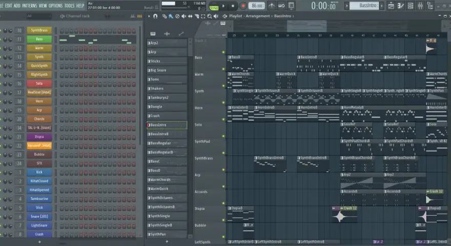This screenshot has width=451, height=246.
Task: Open mixer track number 11 selector for Bass
Action: (x=19, y=39)
